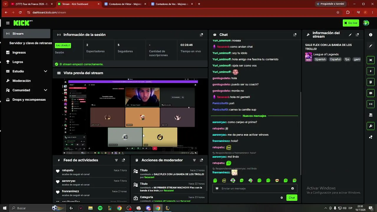Image resolution: width=377 pixels, height=212 pixels.
Task: Pop out the Feed de actividades panel
Action: 123,160
